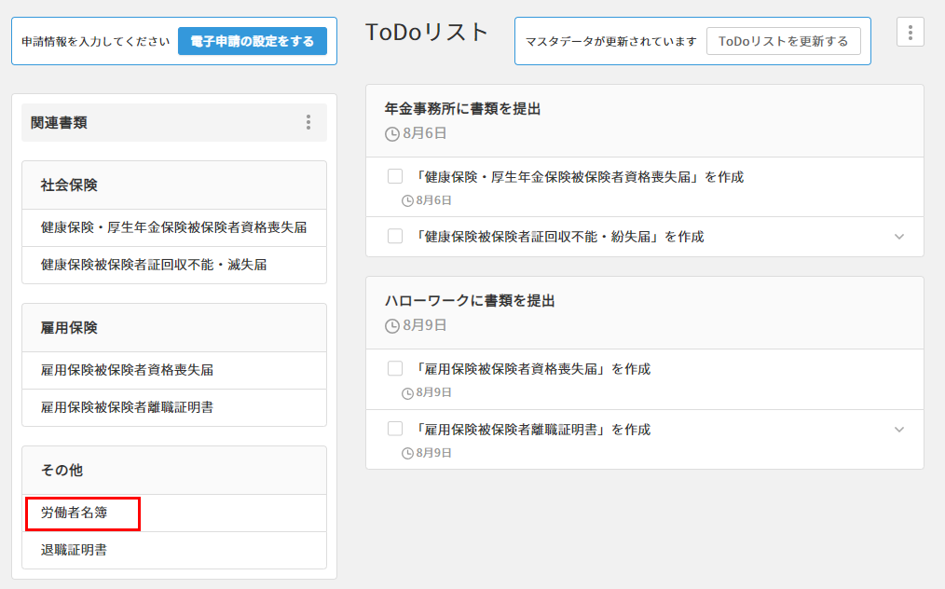Check 「健康保険・厚生年金保険被保険者資格喪失届」を作成 checkbox
The image size is (945, 589).
pyautogui.click(x=395, y=176)
